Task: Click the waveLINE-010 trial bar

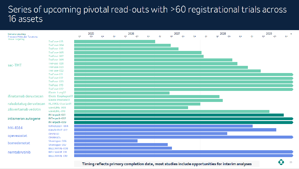Action: pos(171,111)
